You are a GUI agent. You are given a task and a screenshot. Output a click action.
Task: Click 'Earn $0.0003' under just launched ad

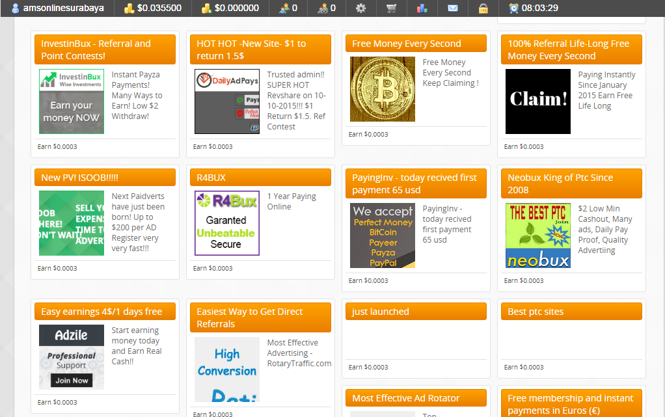point(368,368)
